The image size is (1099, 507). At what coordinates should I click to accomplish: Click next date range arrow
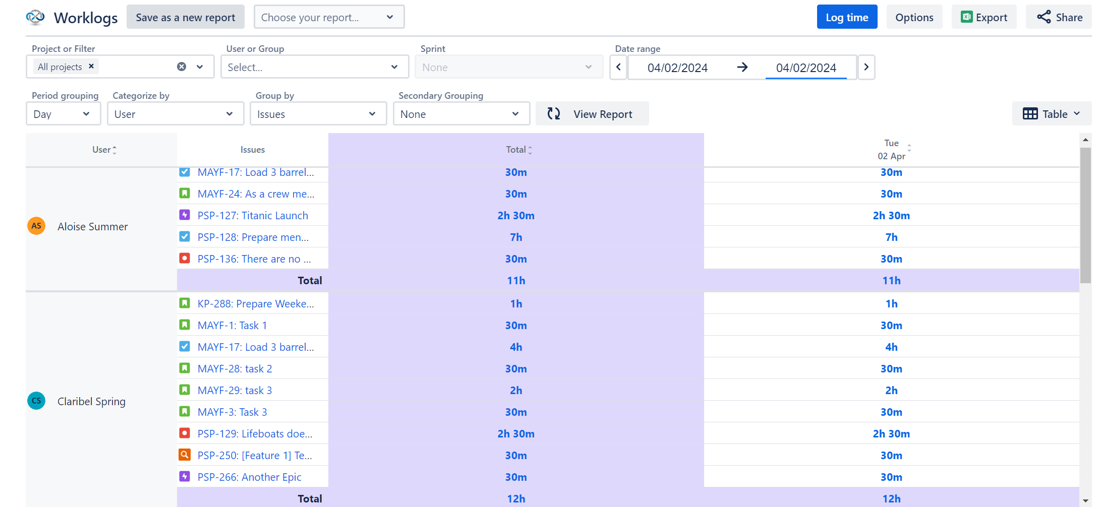(866, 67)
